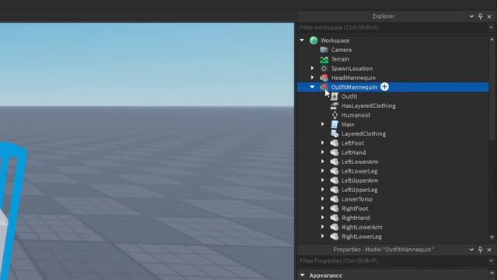
Task: Click the SpawnLocation gear icon
Action: pyautogui.click(x=324, y=68)
